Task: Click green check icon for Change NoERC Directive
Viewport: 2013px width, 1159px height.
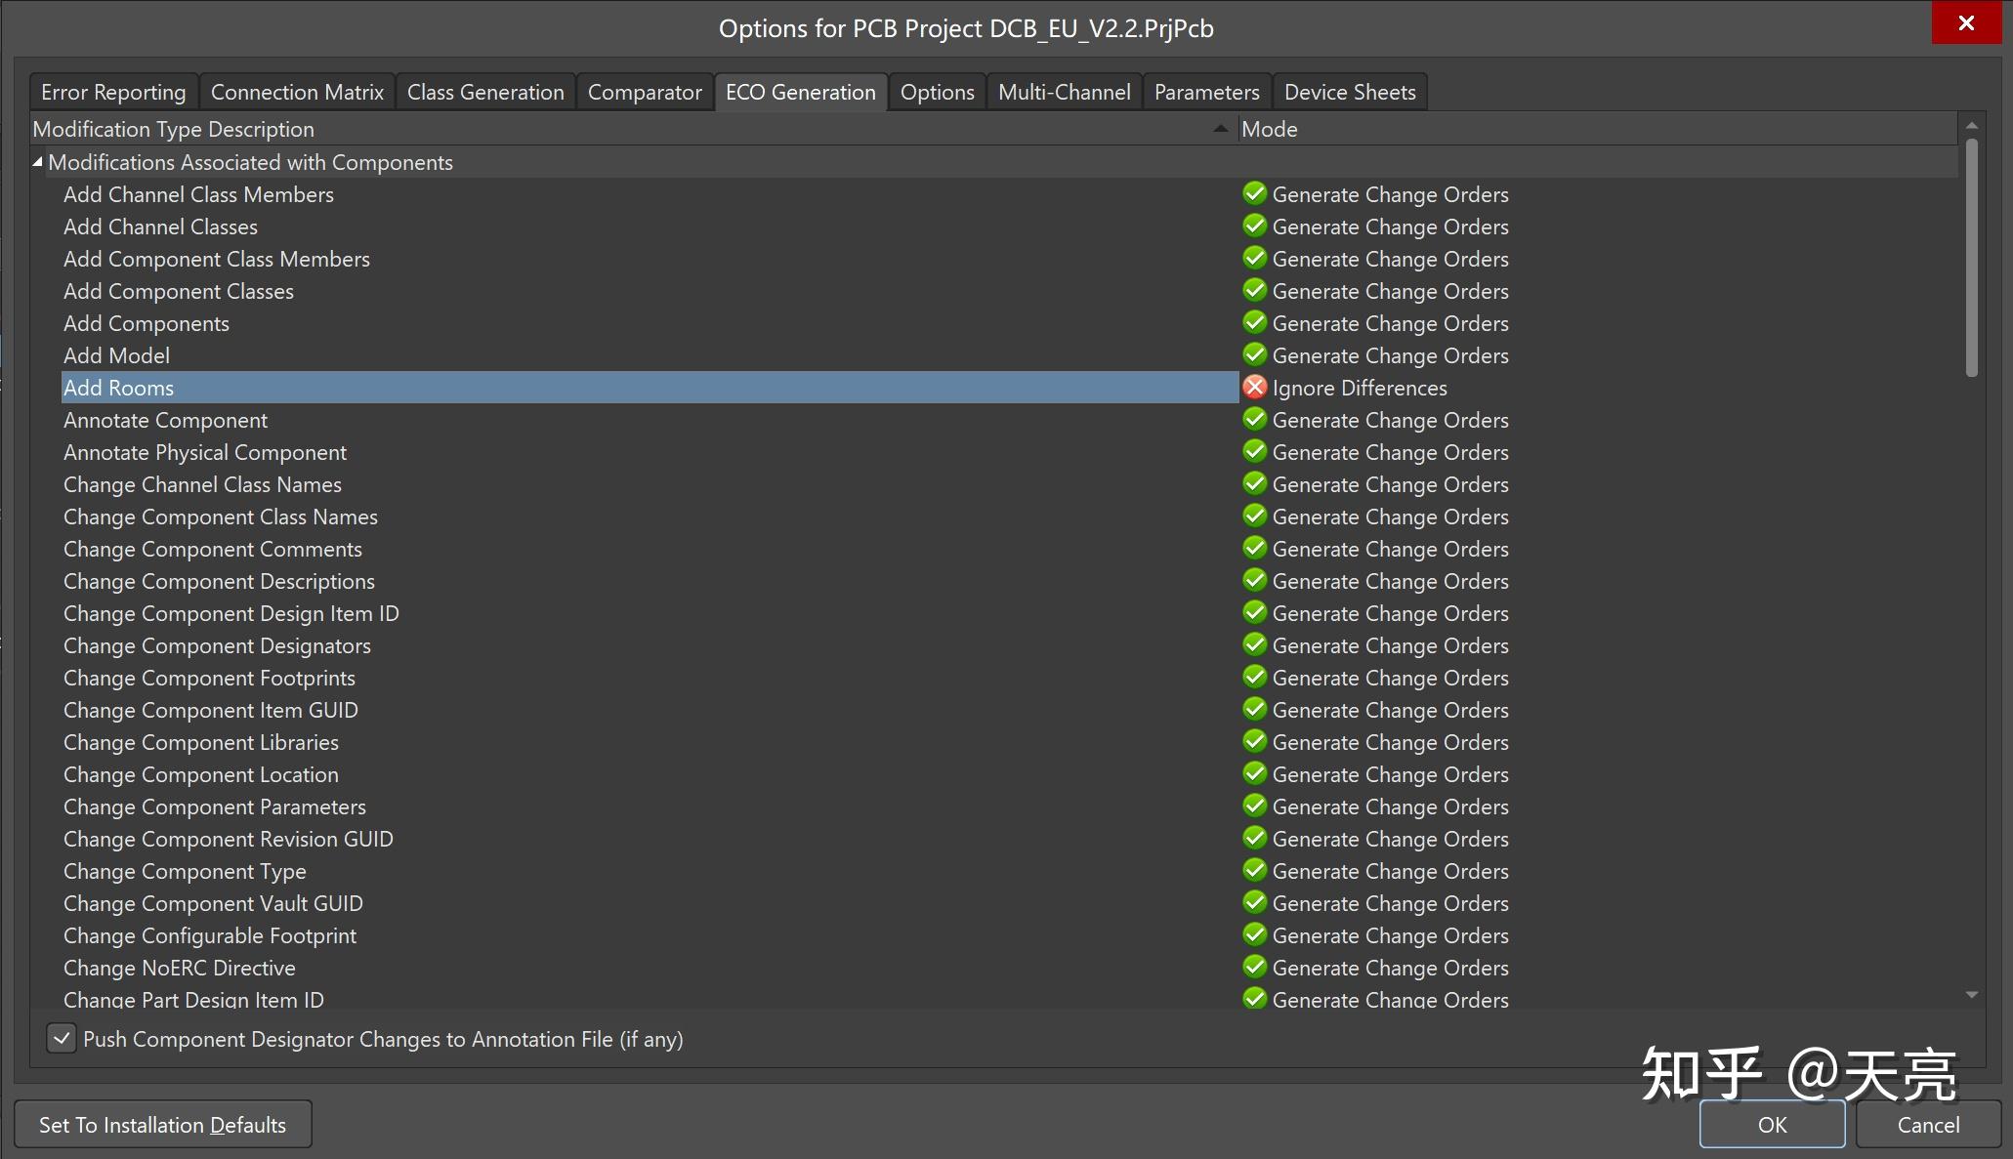Action: (1255, 968)
